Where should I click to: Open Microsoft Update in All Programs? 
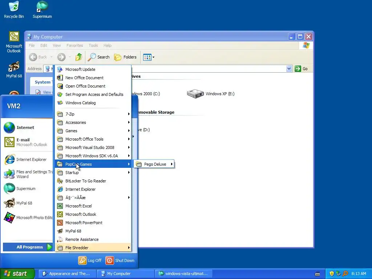coord(93,69)
